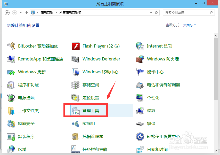The image size is (220, 155).
Task: Open the 操作中心 flag icon
Action: pos(140,72)
